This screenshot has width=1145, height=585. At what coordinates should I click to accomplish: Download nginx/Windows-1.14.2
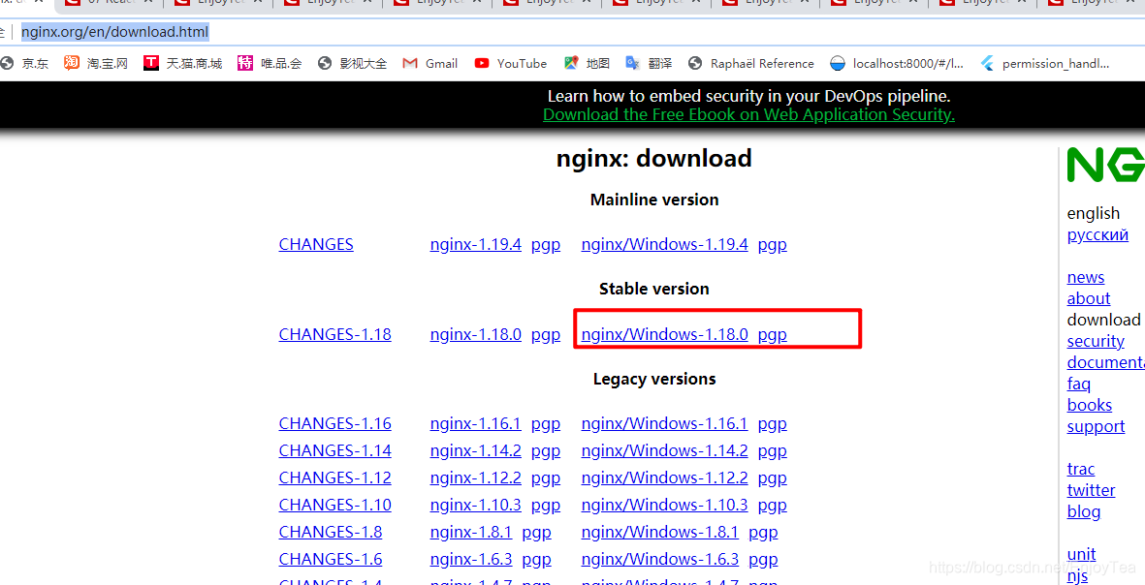point(664,450)
